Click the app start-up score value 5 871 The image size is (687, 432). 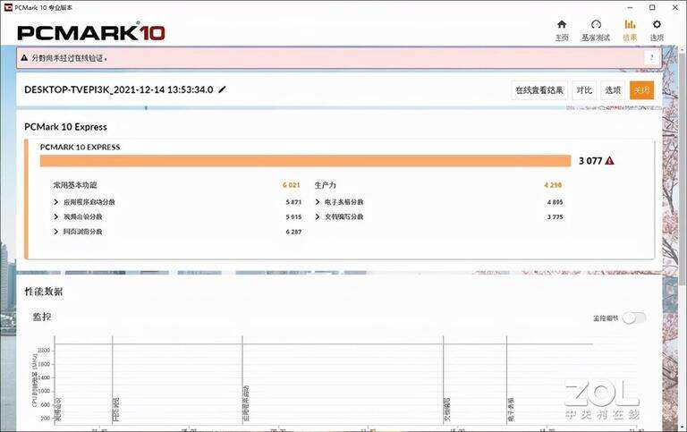click(293, 202)
